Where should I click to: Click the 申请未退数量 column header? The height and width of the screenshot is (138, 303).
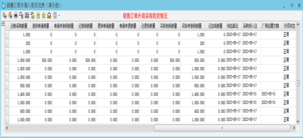click(129, 26)
